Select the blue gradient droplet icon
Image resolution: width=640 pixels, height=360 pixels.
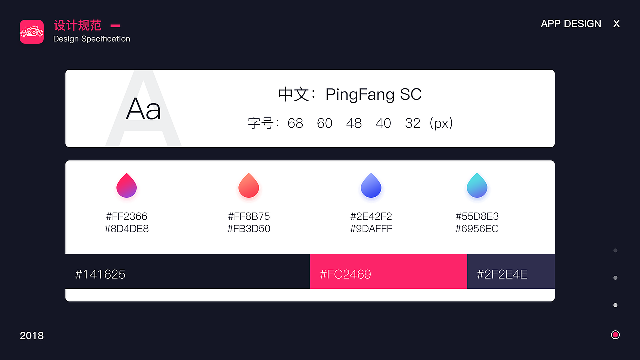coord(371,185)
